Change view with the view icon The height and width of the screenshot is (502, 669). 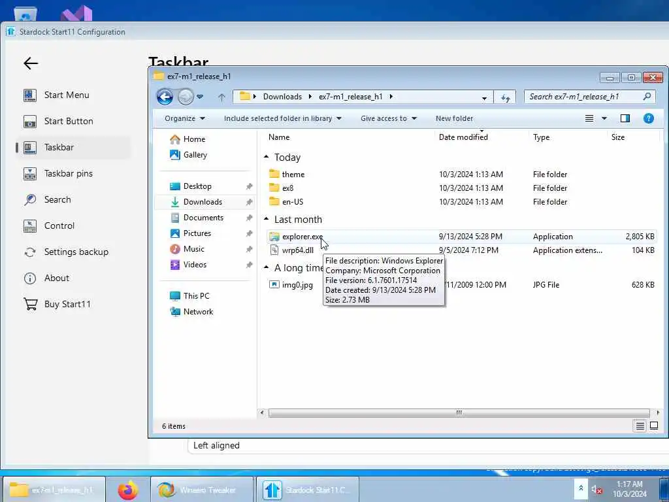589,118
